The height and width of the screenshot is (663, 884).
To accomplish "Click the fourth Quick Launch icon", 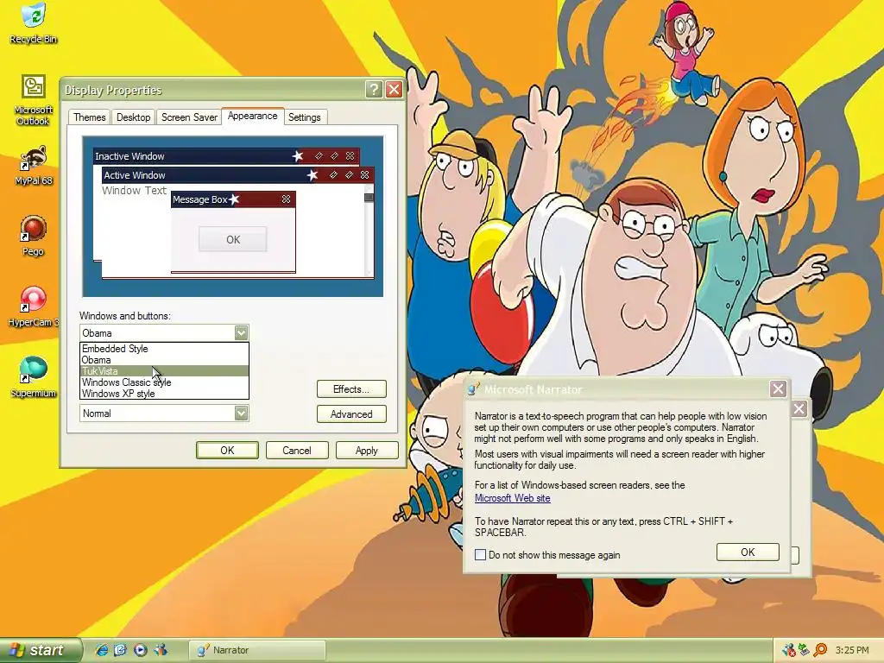I will click(160, 650).
